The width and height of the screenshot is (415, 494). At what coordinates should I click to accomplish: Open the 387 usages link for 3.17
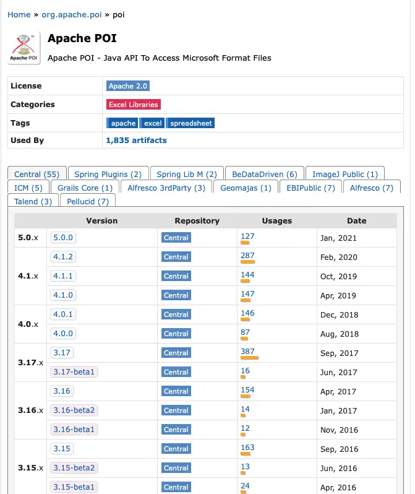[x=247, y=352]
